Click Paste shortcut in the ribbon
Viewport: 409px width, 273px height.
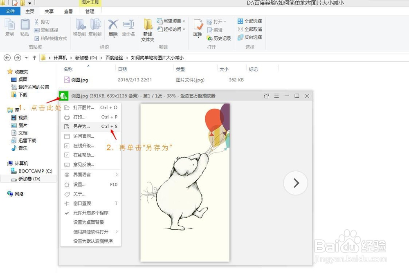pyautogui.click(x=51, y=38)
